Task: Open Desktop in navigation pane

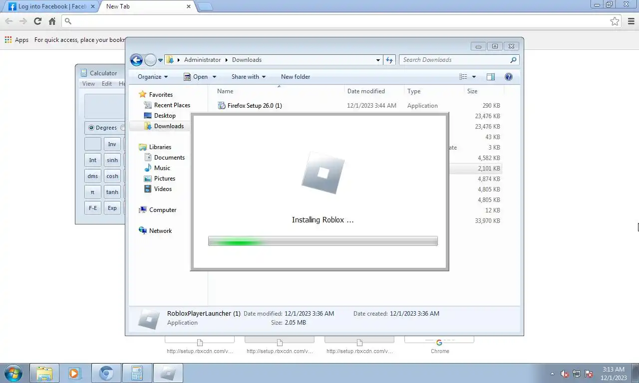Action: (164, 116)
